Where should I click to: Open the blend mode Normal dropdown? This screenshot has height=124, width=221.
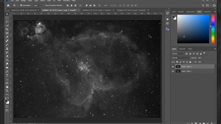[181, 58]
